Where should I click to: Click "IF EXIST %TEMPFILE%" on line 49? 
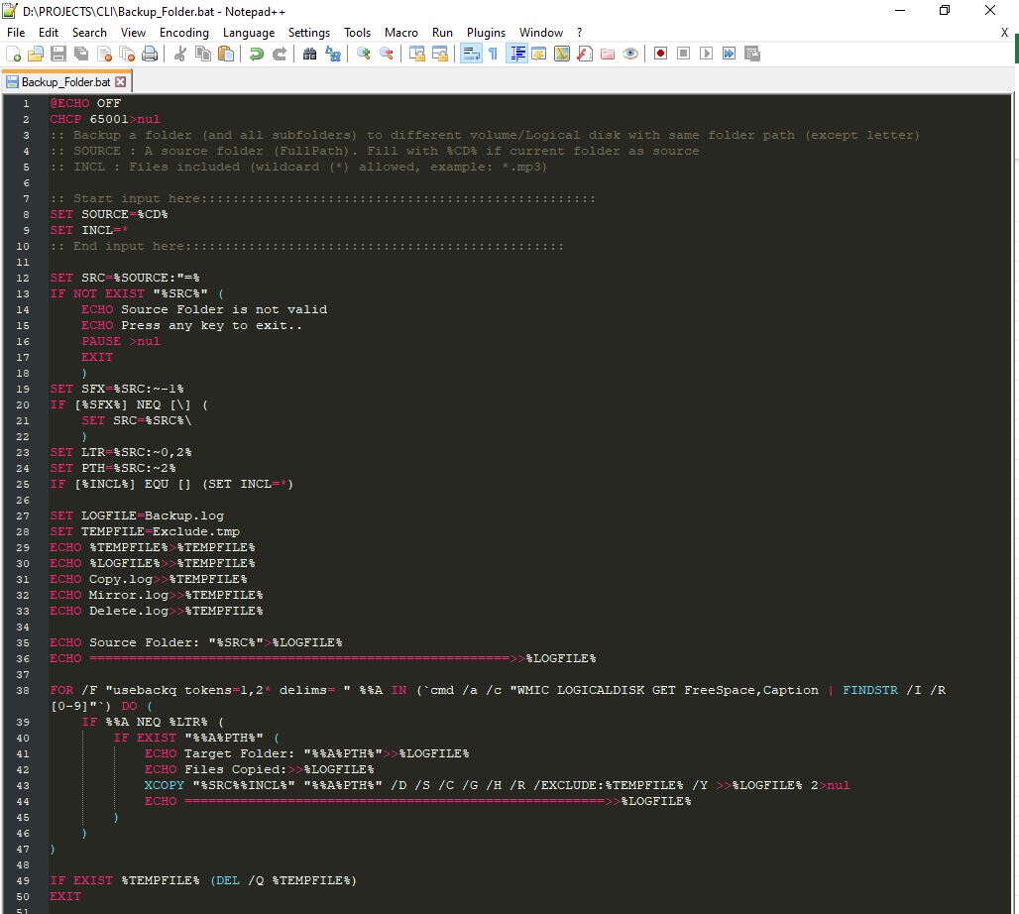pos(124,881)
